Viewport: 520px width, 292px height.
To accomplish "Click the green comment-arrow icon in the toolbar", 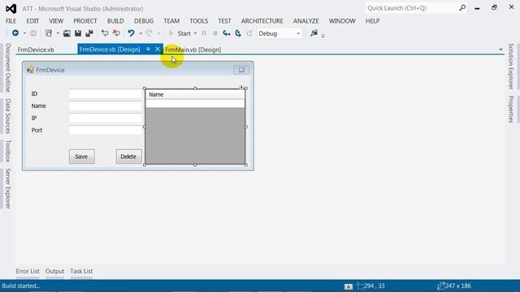I will [x=105, y=33].
